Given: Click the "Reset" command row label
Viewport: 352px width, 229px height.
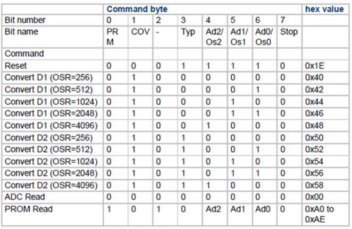Looking at the screenshot, I should tap(15, 65).
